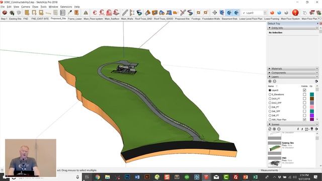Open Excel from the taskbar
This screenshot has width=322, height=181.
(255, 176)
